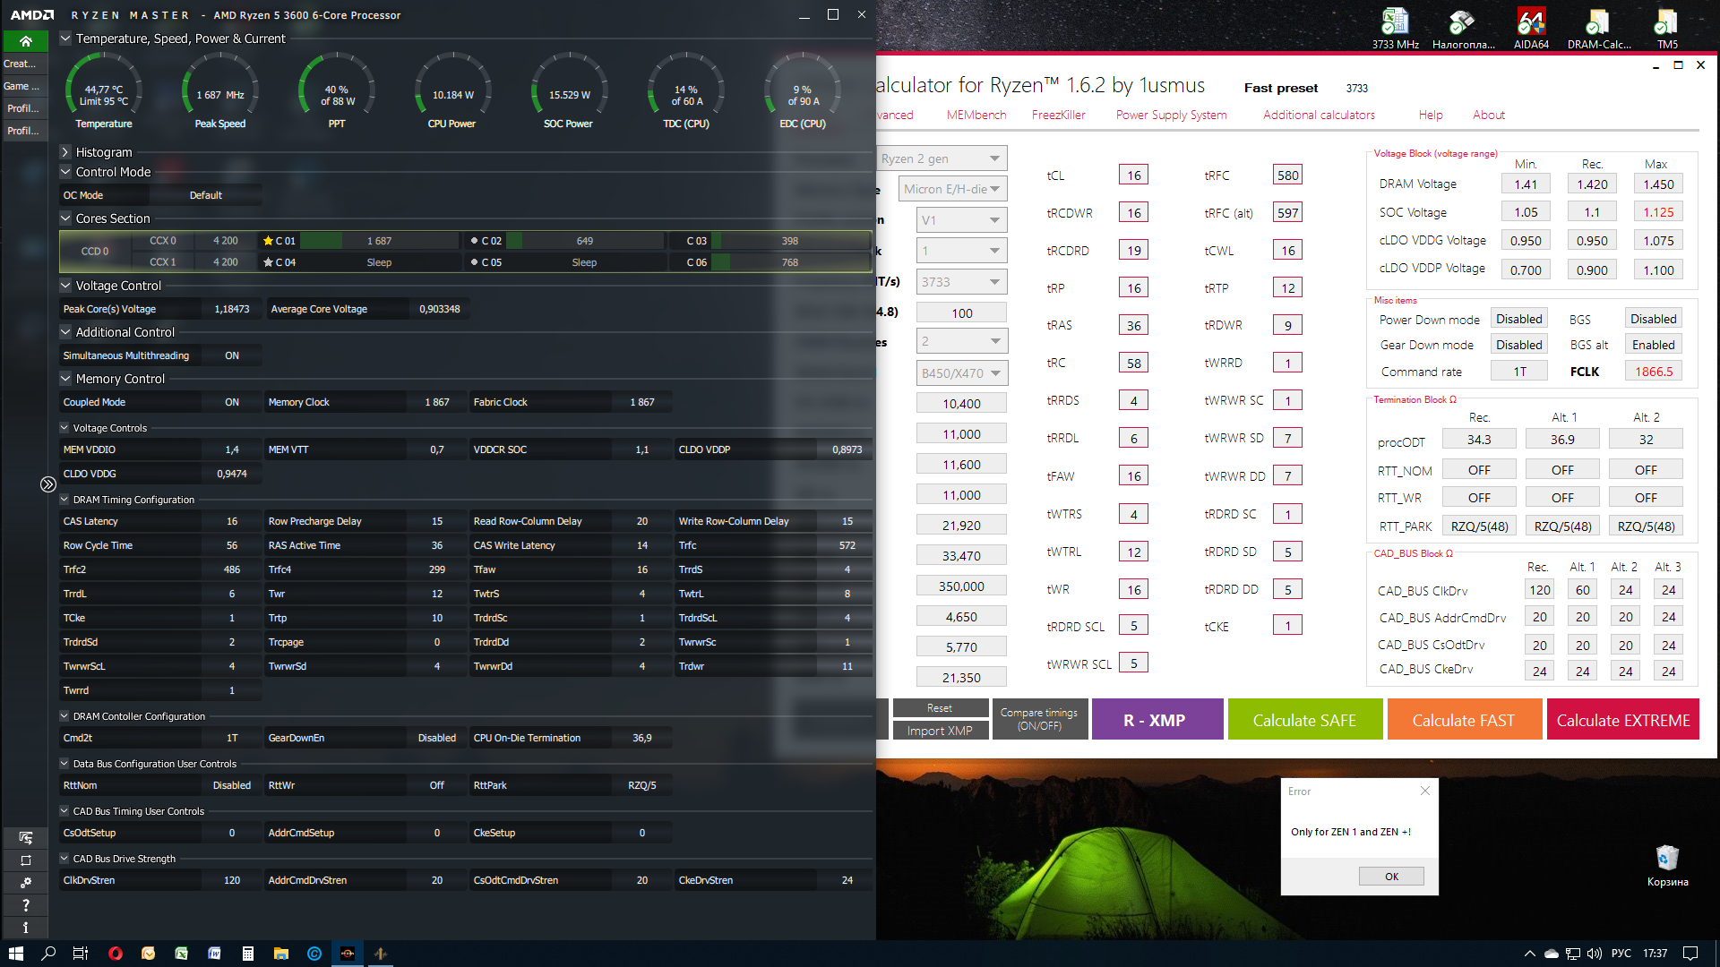Viewport: 1720px width, 967px height.
Task: Expand the Histogram section
Action: 65,152
